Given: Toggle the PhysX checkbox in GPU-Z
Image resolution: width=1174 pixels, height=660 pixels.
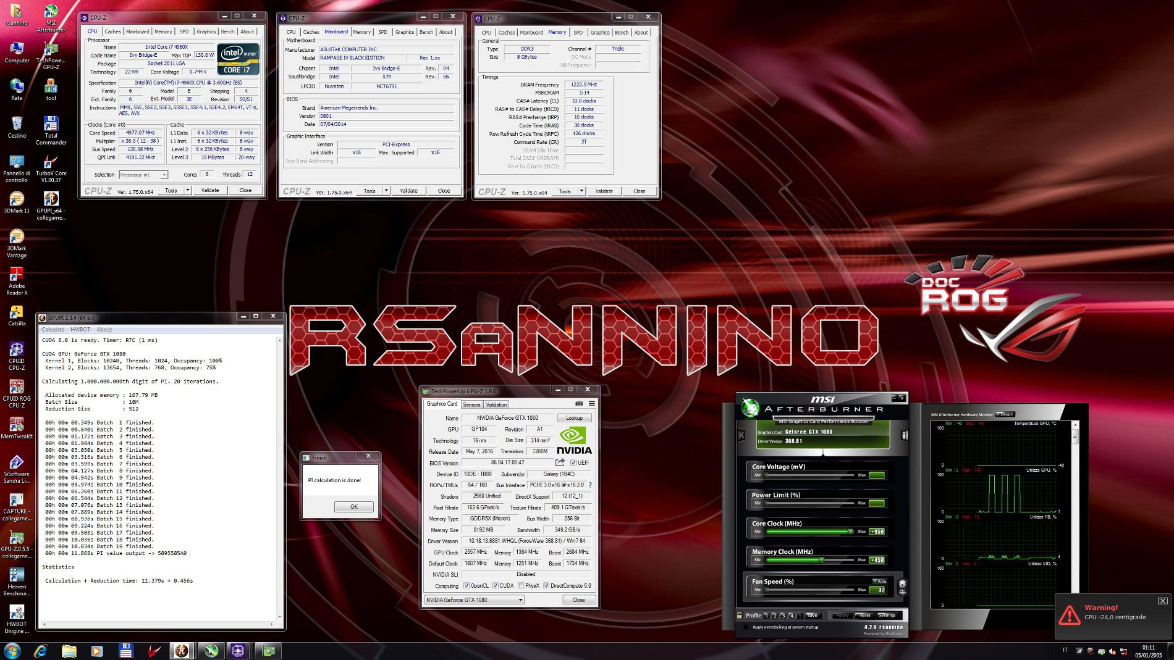Looking at the screenshot, I should click(x=522, y=585).
